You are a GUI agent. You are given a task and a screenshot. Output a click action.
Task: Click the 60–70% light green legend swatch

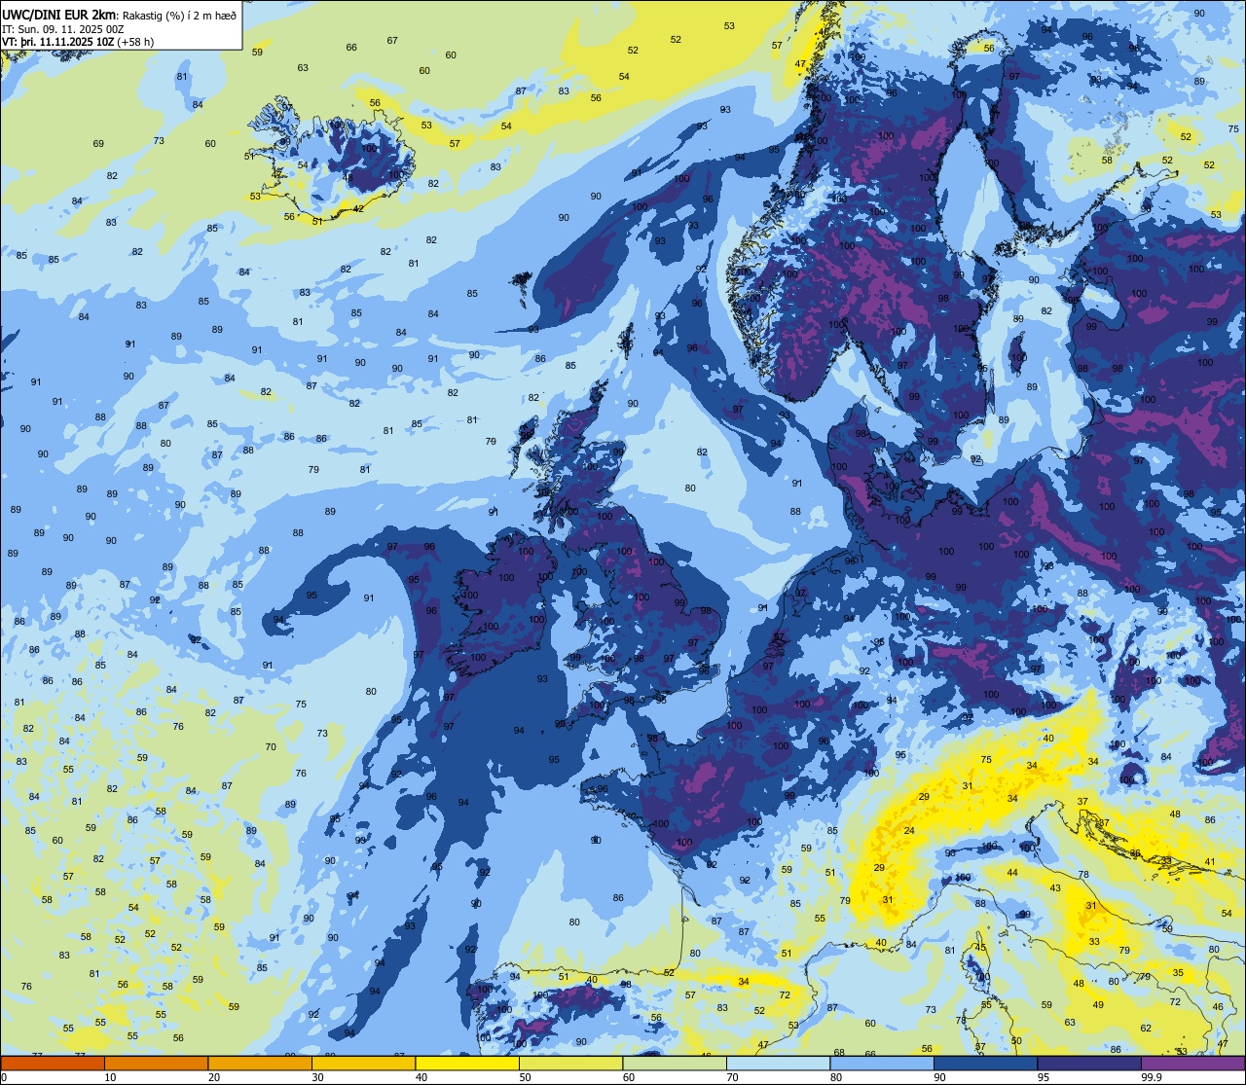pyautogui.click(x=675, y=1064)
